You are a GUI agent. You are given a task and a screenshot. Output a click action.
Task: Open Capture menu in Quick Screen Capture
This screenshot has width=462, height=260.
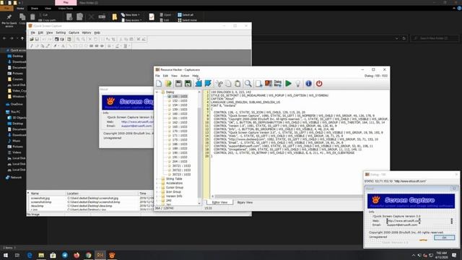click(74, 32)
